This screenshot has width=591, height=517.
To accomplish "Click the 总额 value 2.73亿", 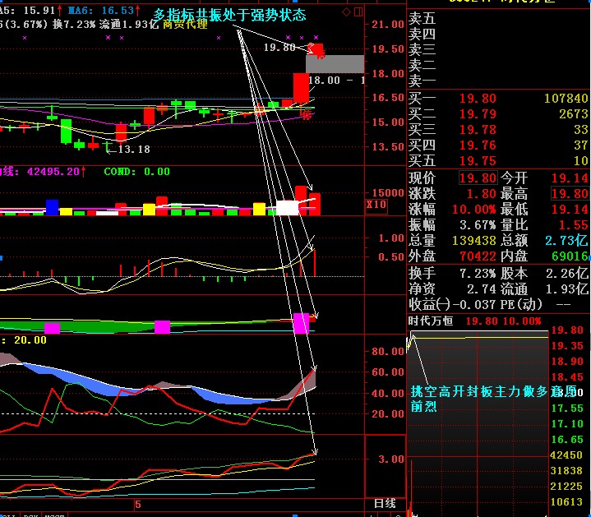I will pos(566,240).
